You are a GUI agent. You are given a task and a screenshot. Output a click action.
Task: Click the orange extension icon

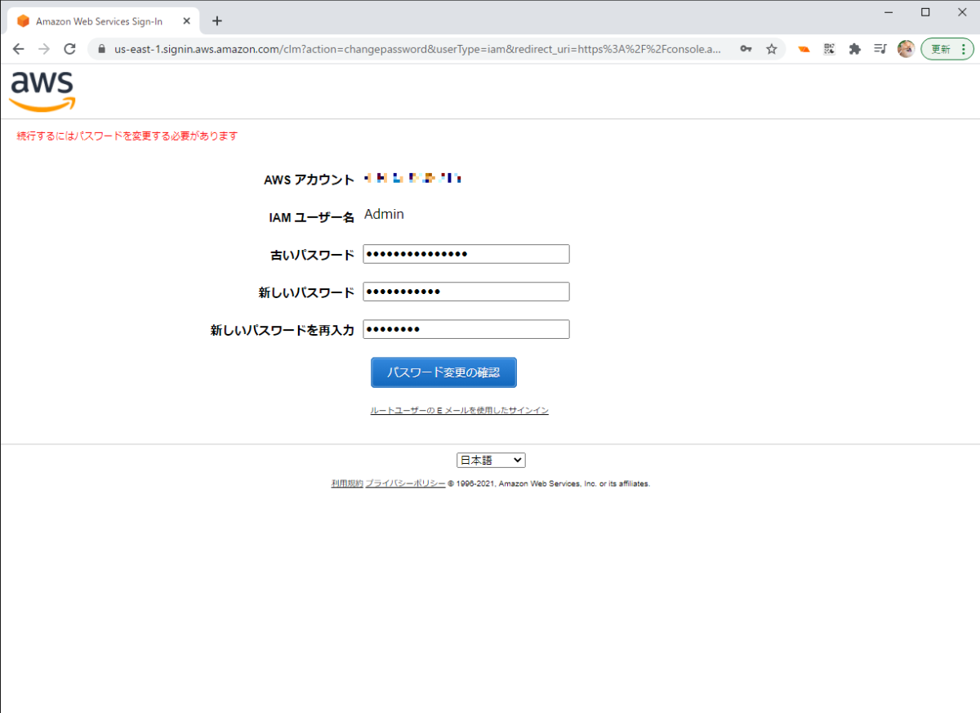click(x=804, y=49)
